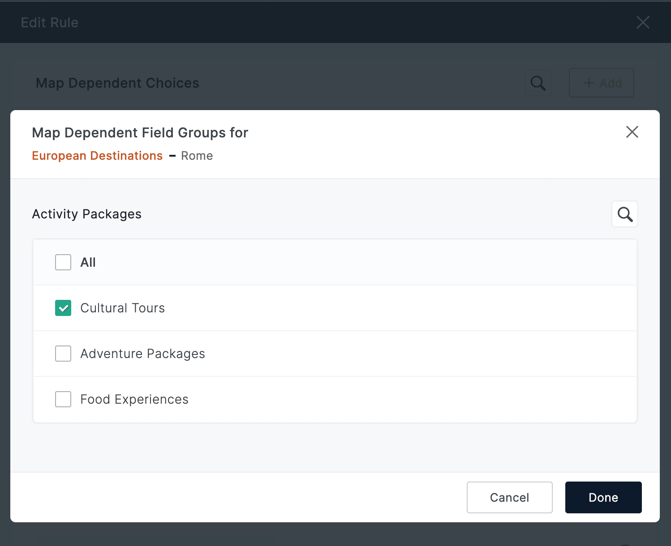Click the Rome choice text in header
The image size is (671, 546).
pyautogui.click(x=197, y=156)
